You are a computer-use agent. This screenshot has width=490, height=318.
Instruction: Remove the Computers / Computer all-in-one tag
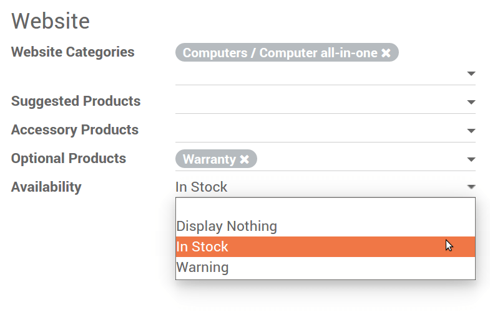pos(386,54)
